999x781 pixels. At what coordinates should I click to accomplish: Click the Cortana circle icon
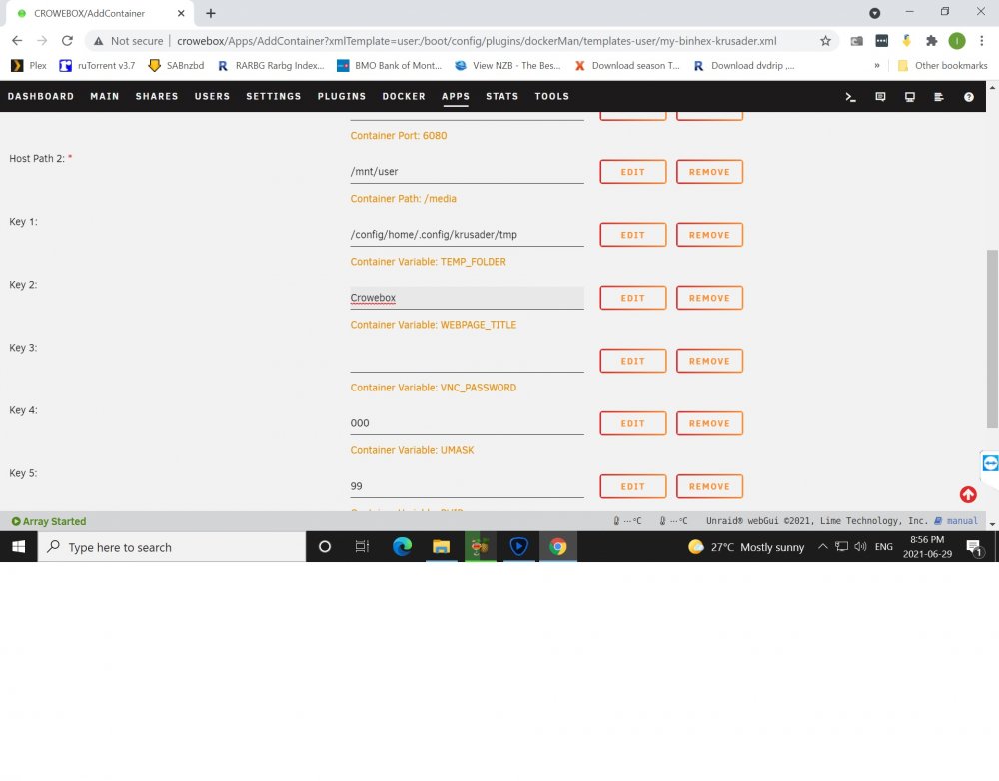(324, 546)
